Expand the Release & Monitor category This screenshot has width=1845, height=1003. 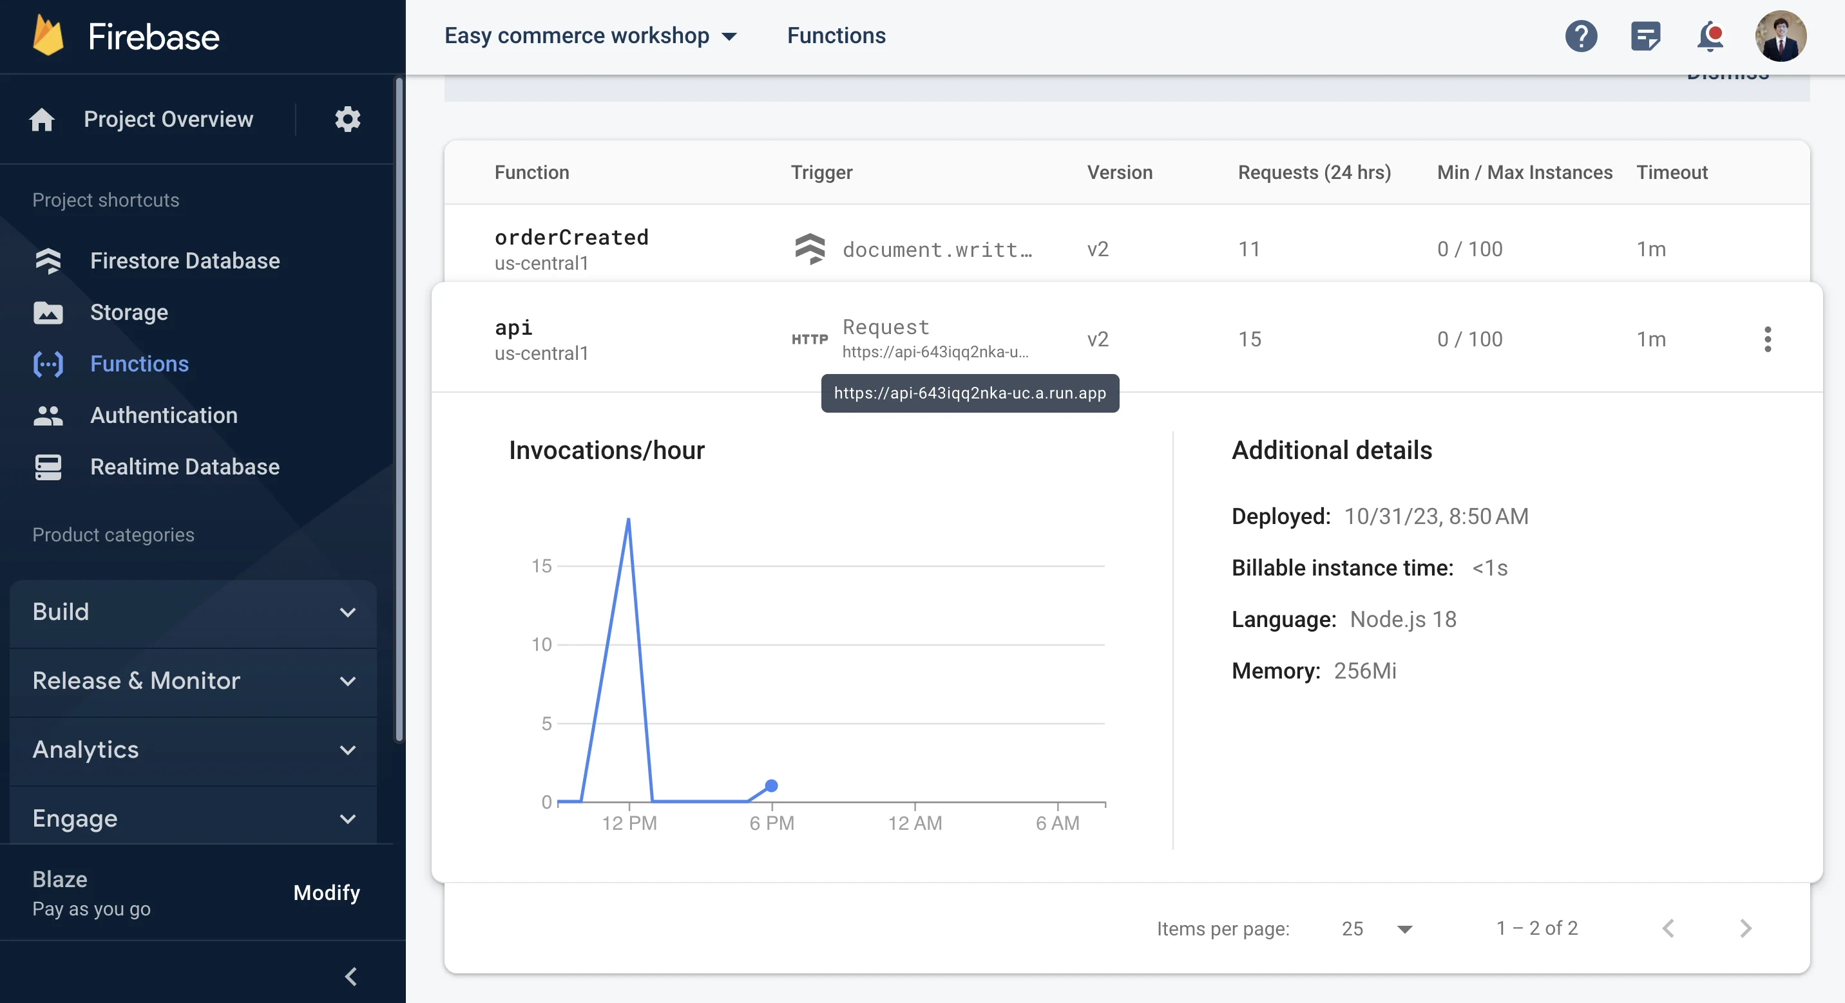193,681
